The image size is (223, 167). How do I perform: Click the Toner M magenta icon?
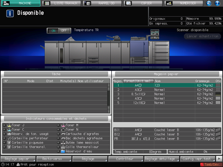pos(63,125)
